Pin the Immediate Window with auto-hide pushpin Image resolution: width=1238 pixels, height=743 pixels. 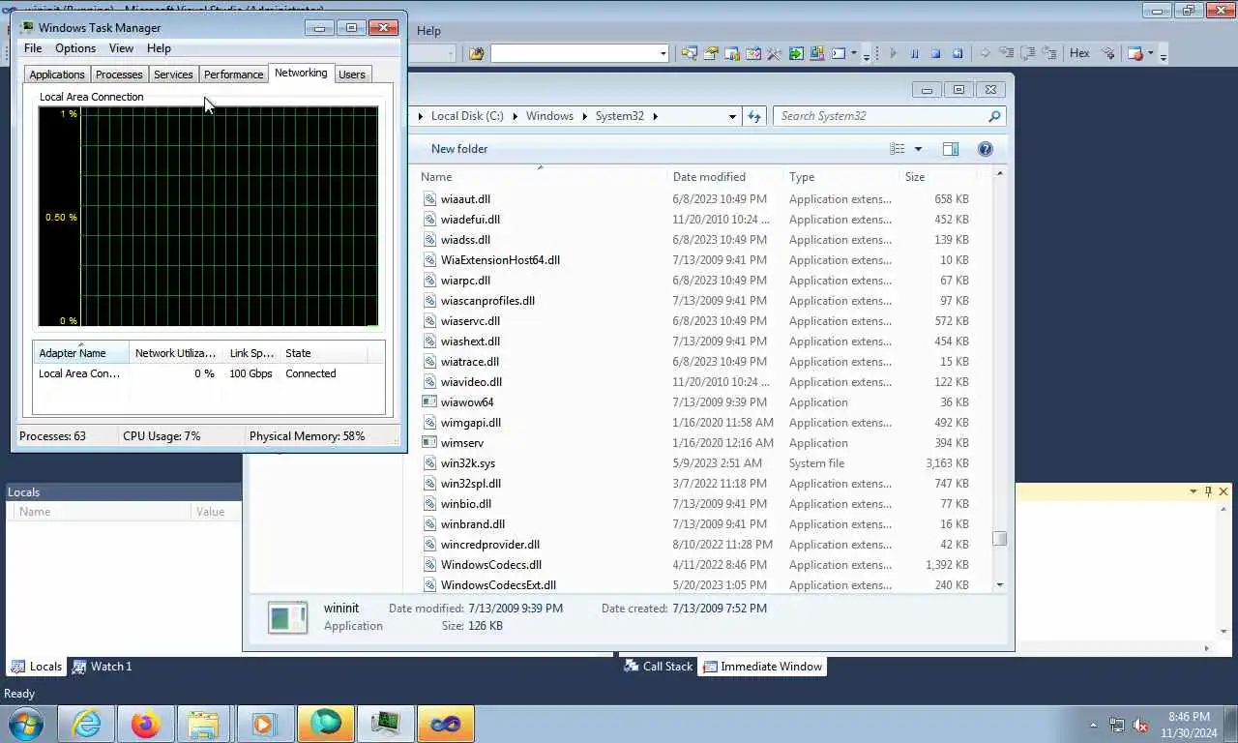(x=1208, y=491)
